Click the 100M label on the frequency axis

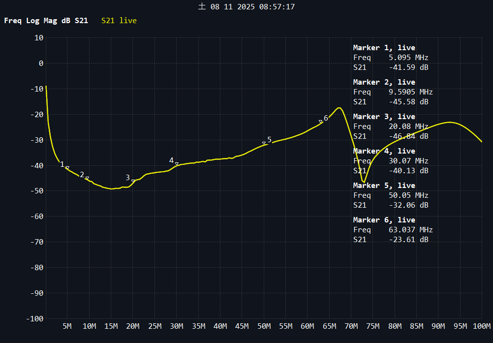482,326
